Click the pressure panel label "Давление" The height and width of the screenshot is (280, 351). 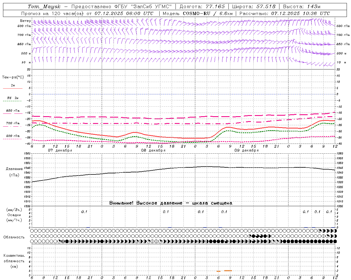(14, 169)
